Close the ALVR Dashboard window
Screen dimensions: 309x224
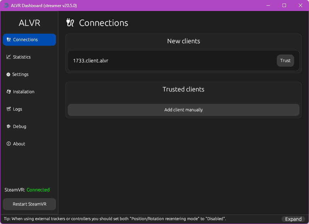(x=300, y=6)
